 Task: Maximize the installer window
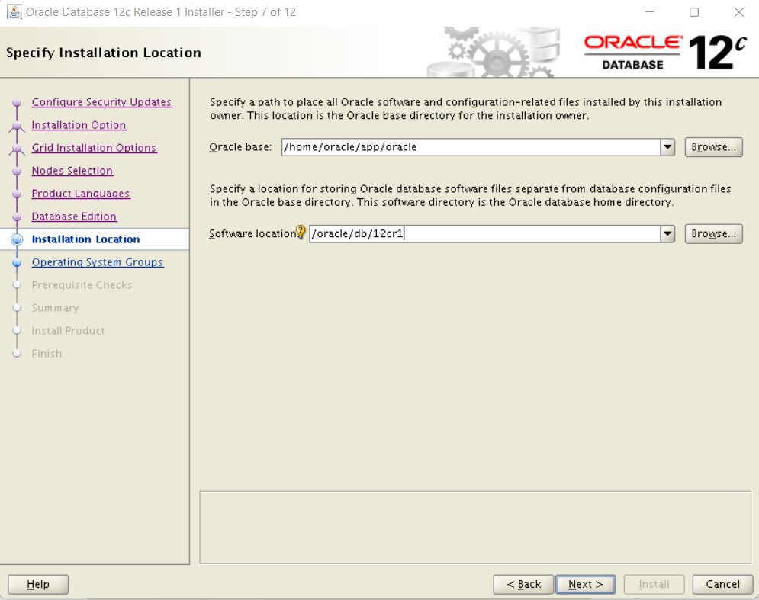point(694,12)
